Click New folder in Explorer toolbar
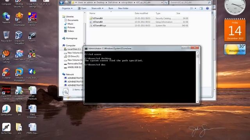Viewport: 250px width, 140px height. pyautogui.click(x=123, y=8)
